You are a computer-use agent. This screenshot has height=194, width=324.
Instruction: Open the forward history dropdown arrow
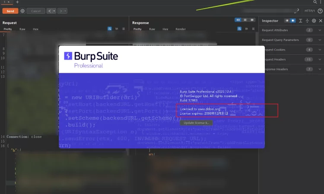tap(65, 11)
